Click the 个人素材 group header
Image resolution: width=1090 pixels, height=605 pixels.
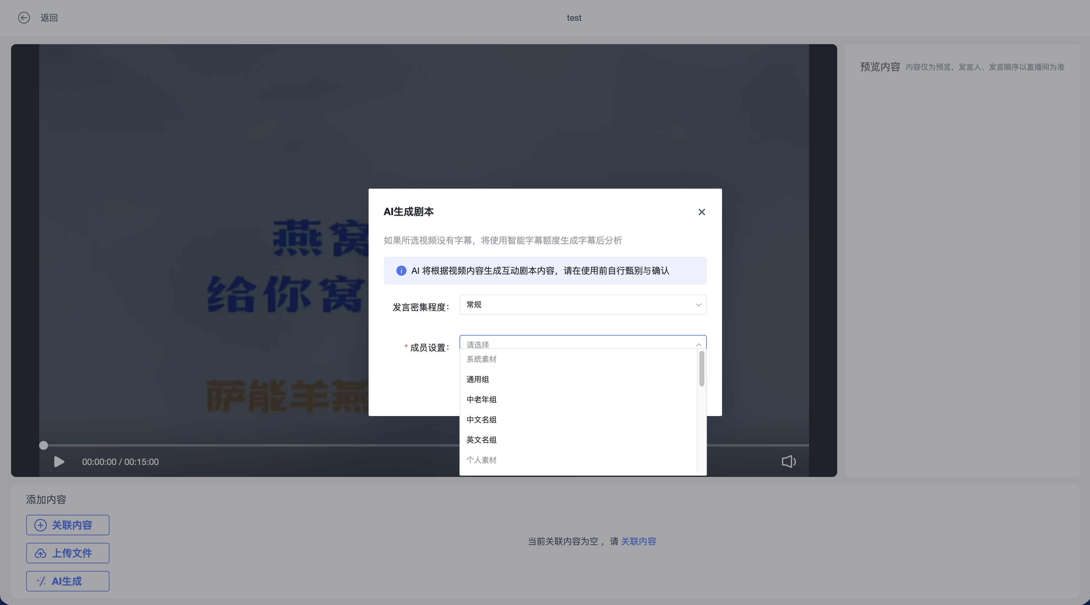point(481,460)
